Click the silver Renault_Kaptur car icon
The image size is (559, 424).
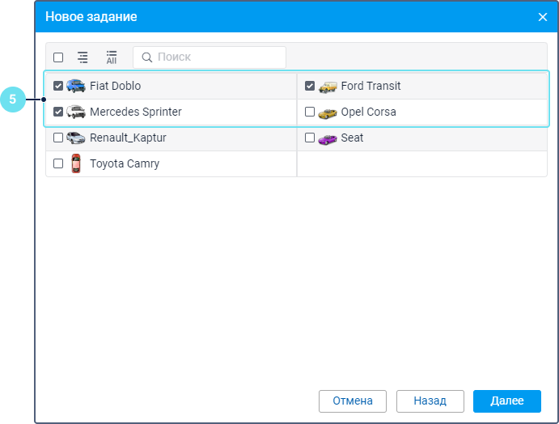tap(76, 138)
